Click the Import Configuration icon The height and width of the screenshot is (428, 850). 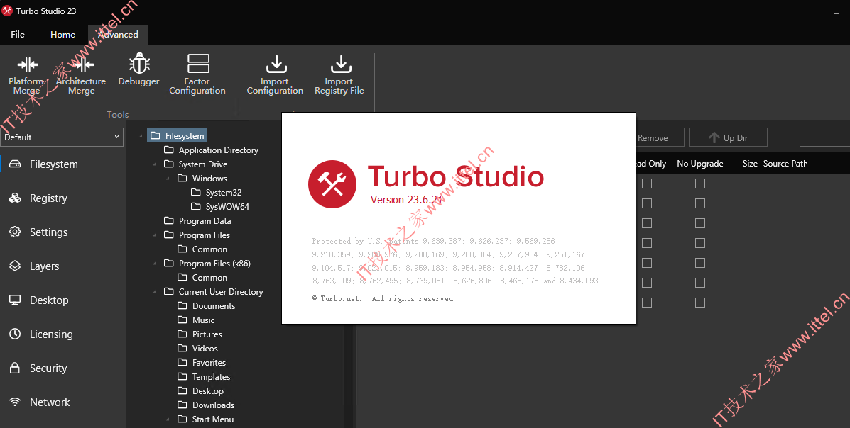(x=276, y=64)
